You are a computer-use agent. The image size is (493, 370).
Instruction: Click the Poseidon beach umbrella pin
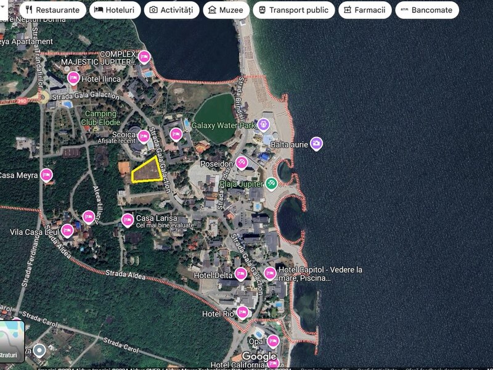pos(242,163)
